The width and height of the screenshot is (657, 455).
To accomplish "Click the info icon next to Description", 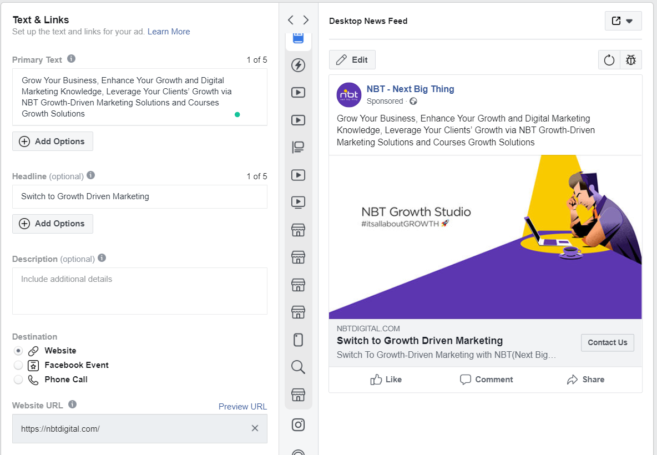I will click(102, 257).
